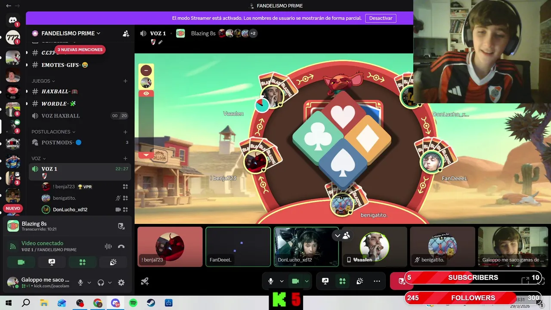Image resolution: width=551 pixels, height=310 pixels.
Task: Open microphone input options in user panel
Action: [x=89, y=282]
